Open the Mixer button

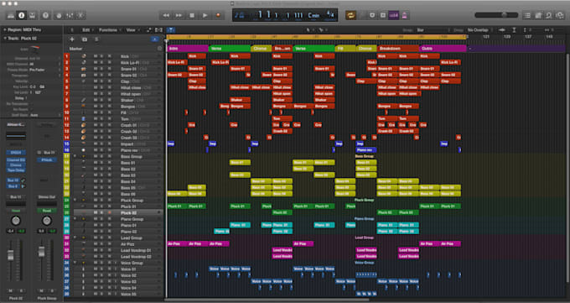tap(70, 15)
